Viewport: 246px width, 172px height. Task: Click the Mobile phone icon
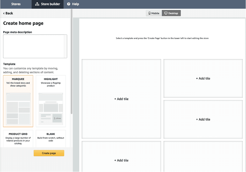pos(149,13)
